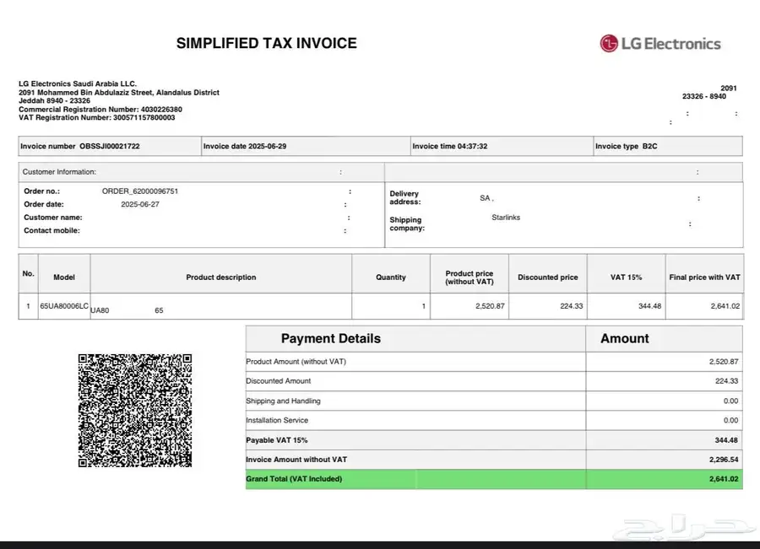This screenshot has width=760, height=549.
Task: Select Grand Total amount 2,641.02
Action: tap(724, 479)
